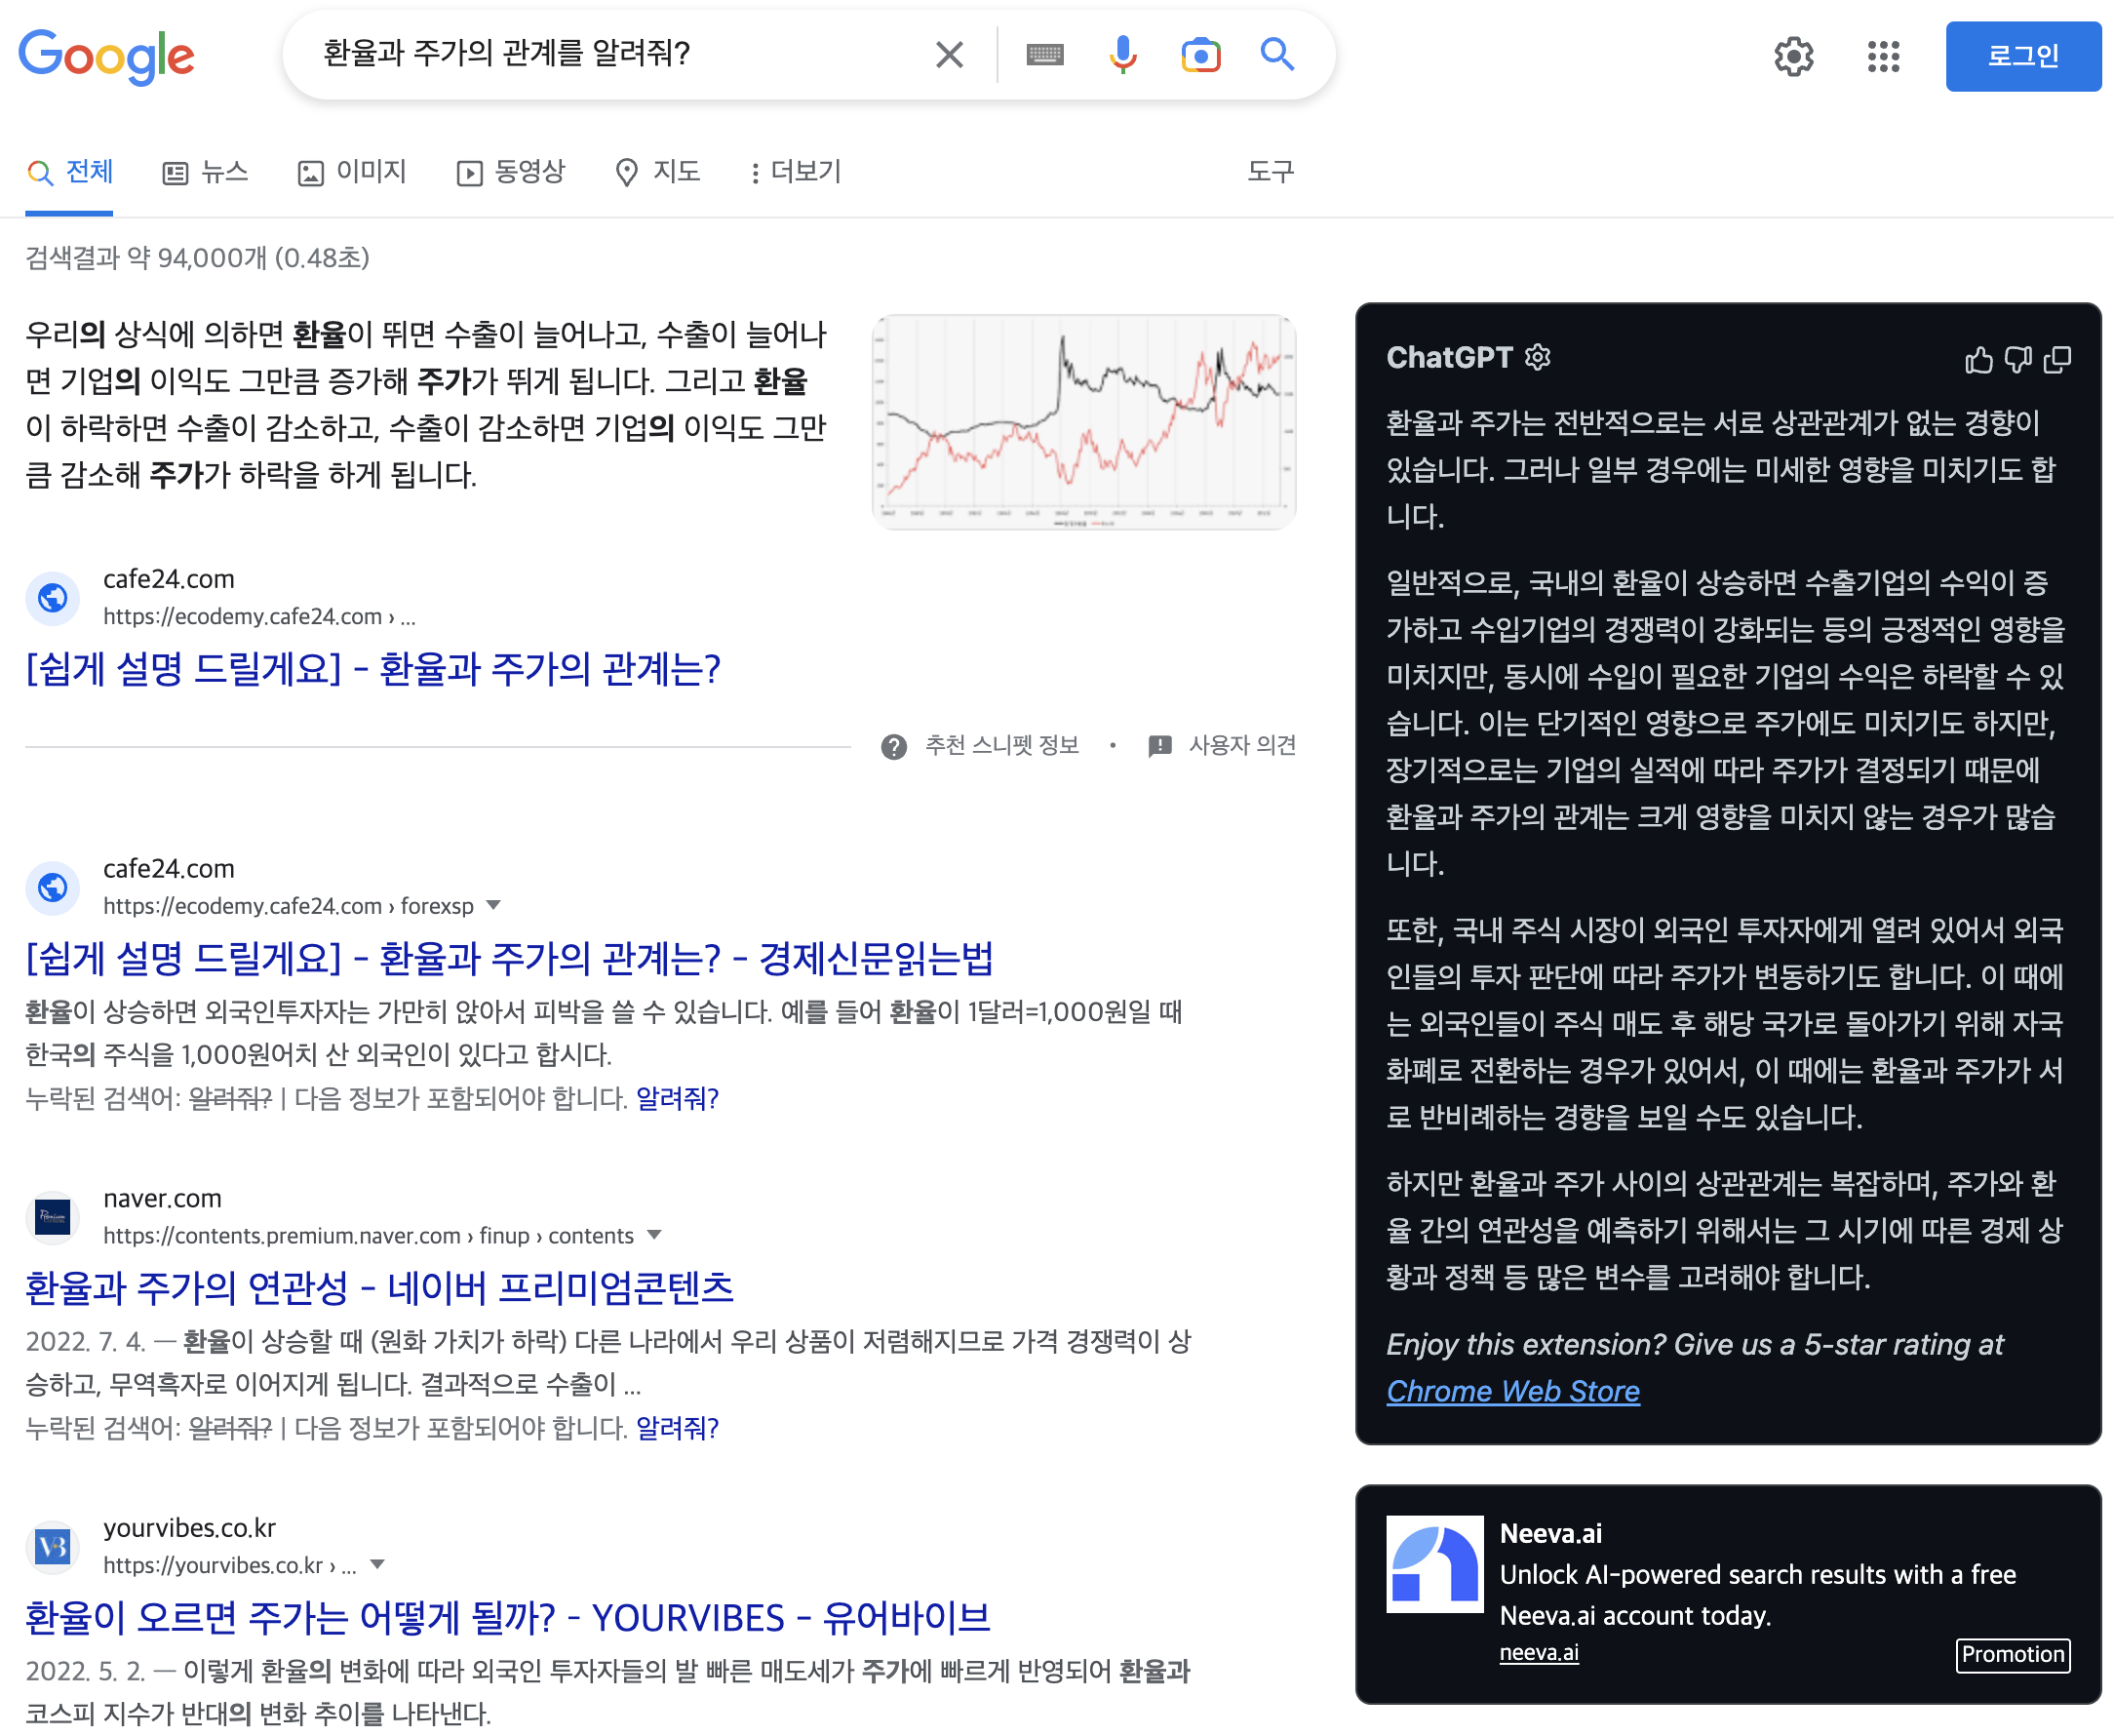Clear the search box text
Image resolution: width=2114 pixels, height=1736 pixels.
pyautogui.click(x=949, y=55)
